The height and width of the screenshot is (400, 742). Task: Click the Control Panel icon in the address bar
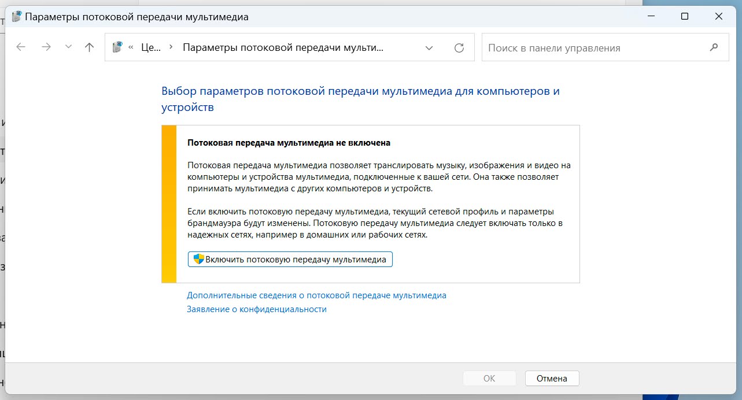(117, 47)
